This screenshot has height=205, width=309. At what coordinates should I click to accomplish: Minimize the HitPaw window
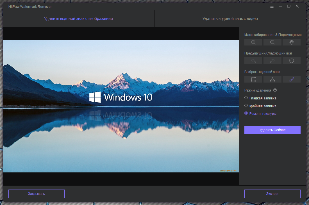(x=280, y=6)
